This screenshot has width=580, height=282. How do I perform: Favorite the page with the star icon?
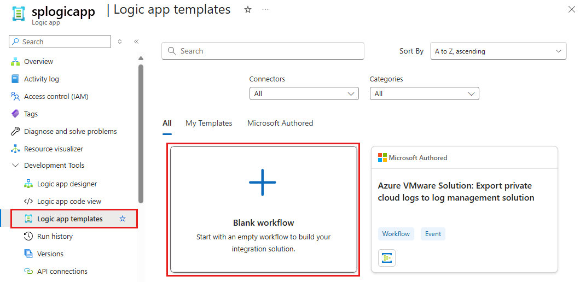click(248, 10)
